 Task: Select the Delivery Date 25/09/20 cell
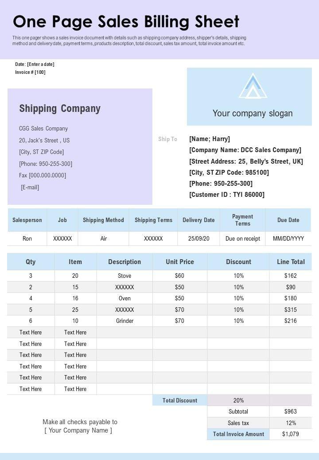click(x=198, y=238)
